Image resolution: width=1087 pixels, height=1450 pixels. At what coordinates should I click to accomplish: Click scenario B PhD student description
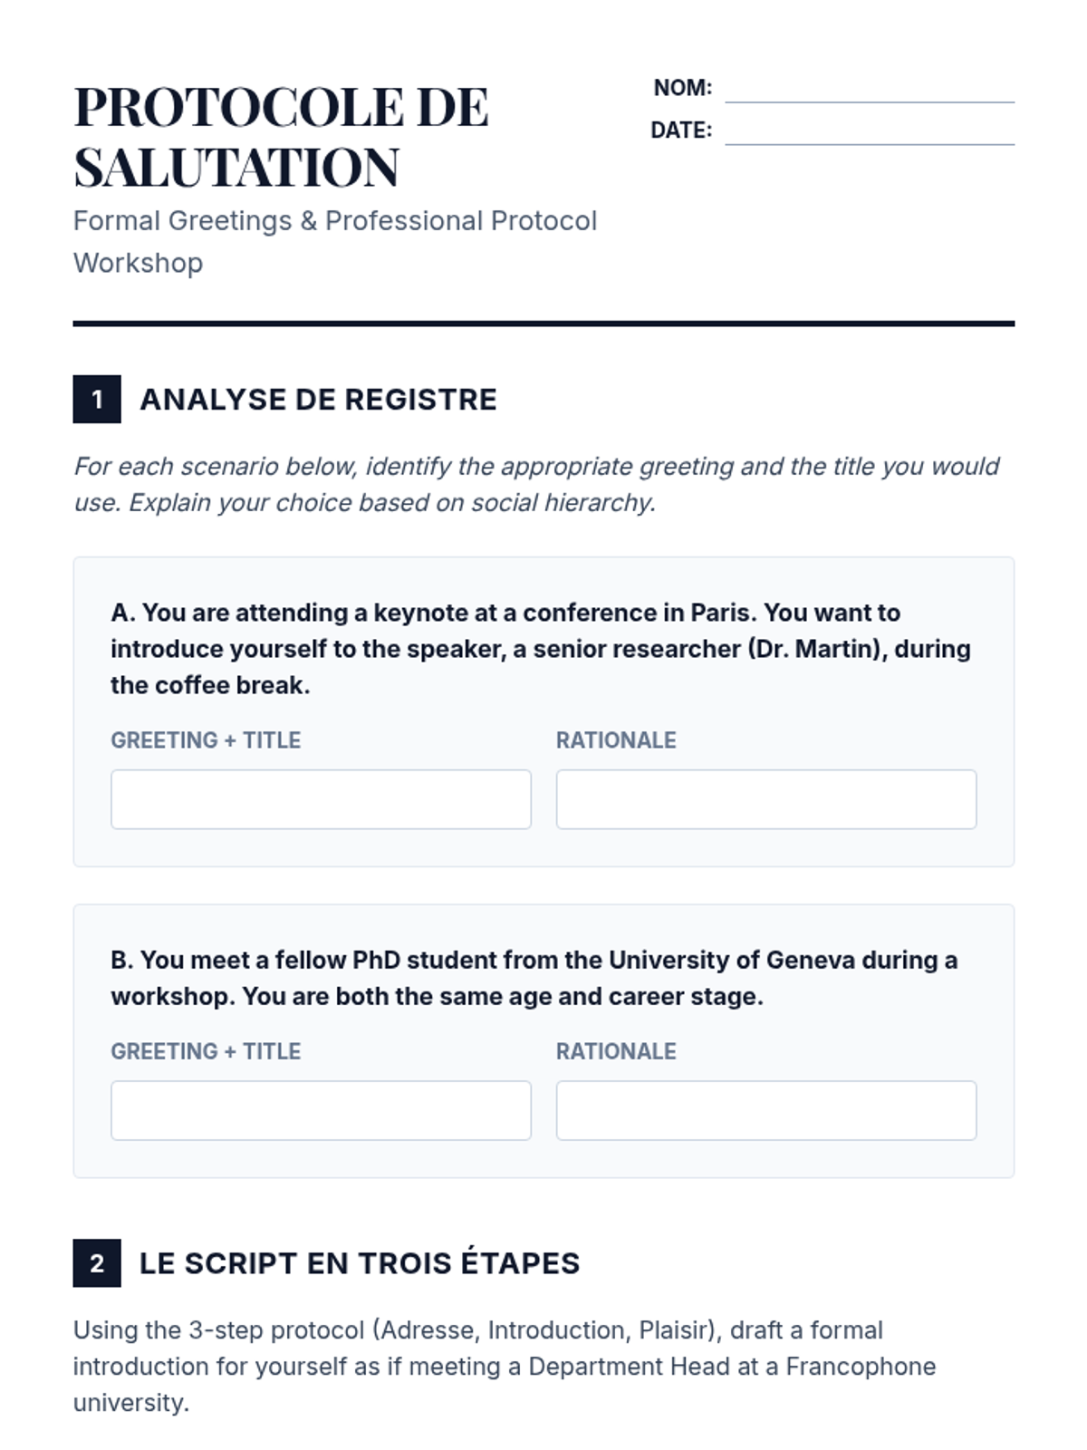pos(534,978)
